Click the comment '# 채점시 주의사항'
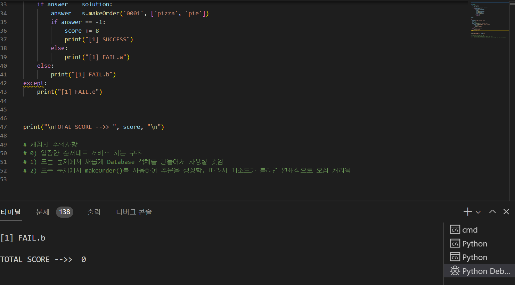Screen dimensions: 515x285 50,144
